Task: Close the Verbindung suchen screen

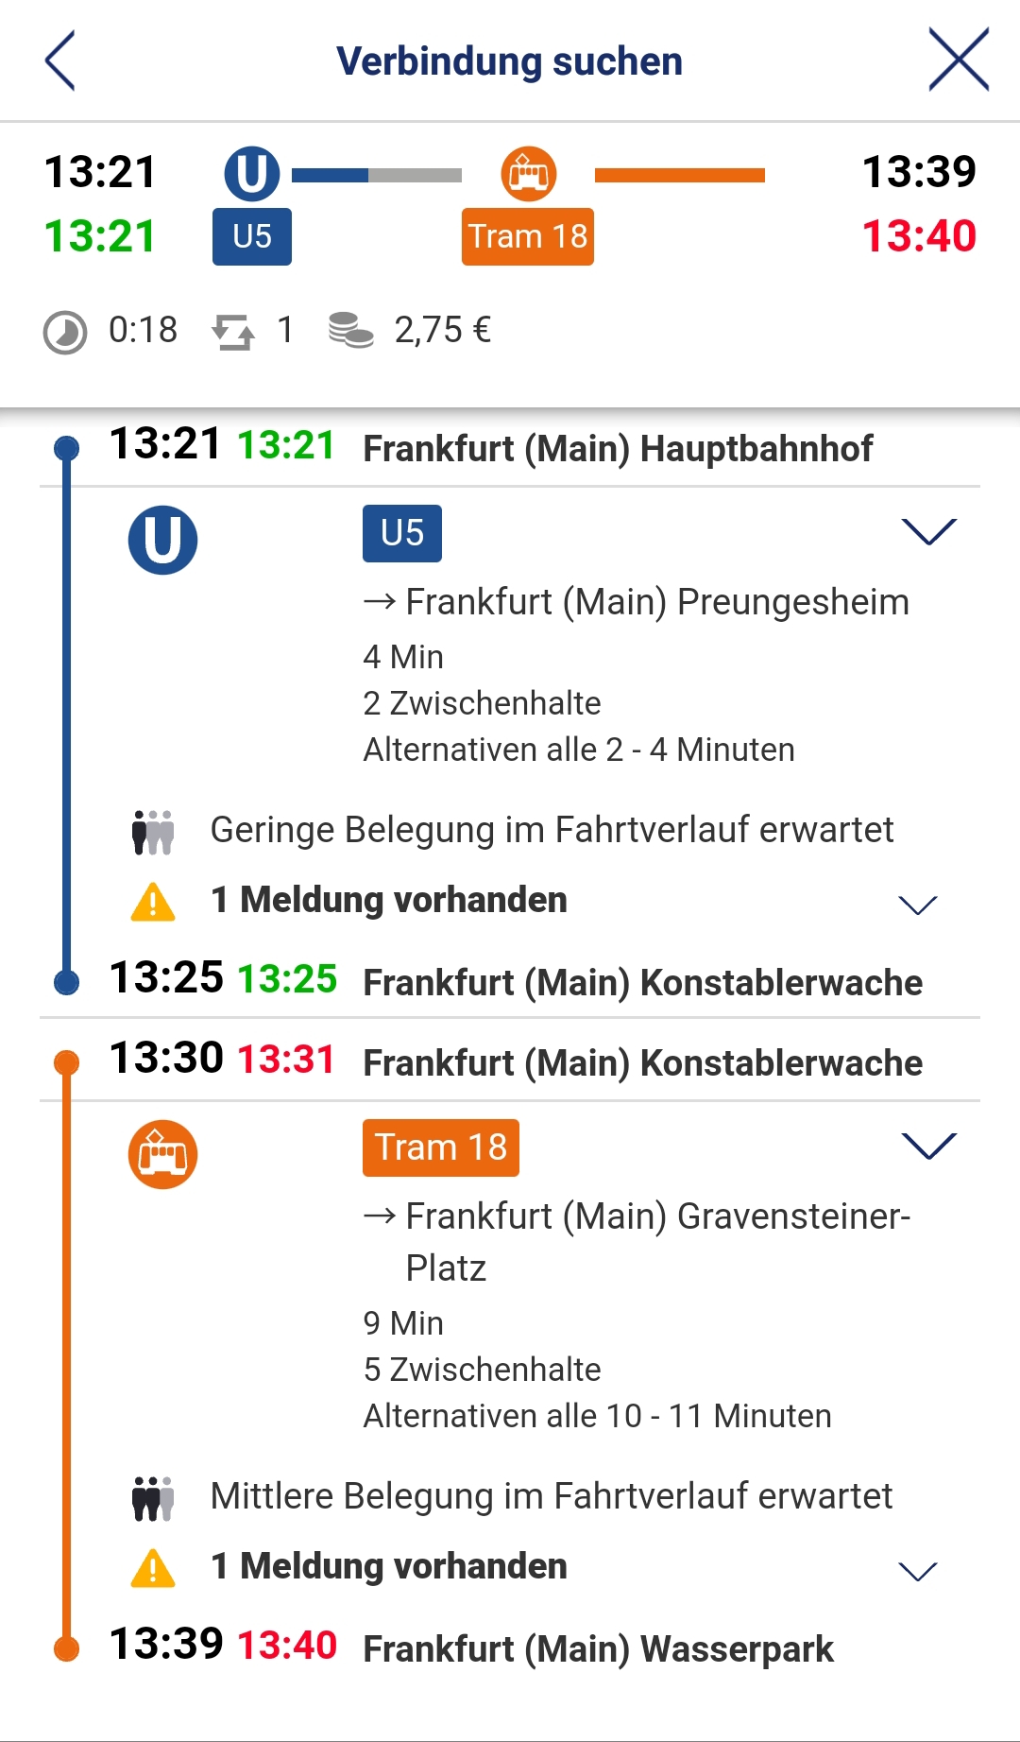Action: pyautogui.click(x=959, y=60)
